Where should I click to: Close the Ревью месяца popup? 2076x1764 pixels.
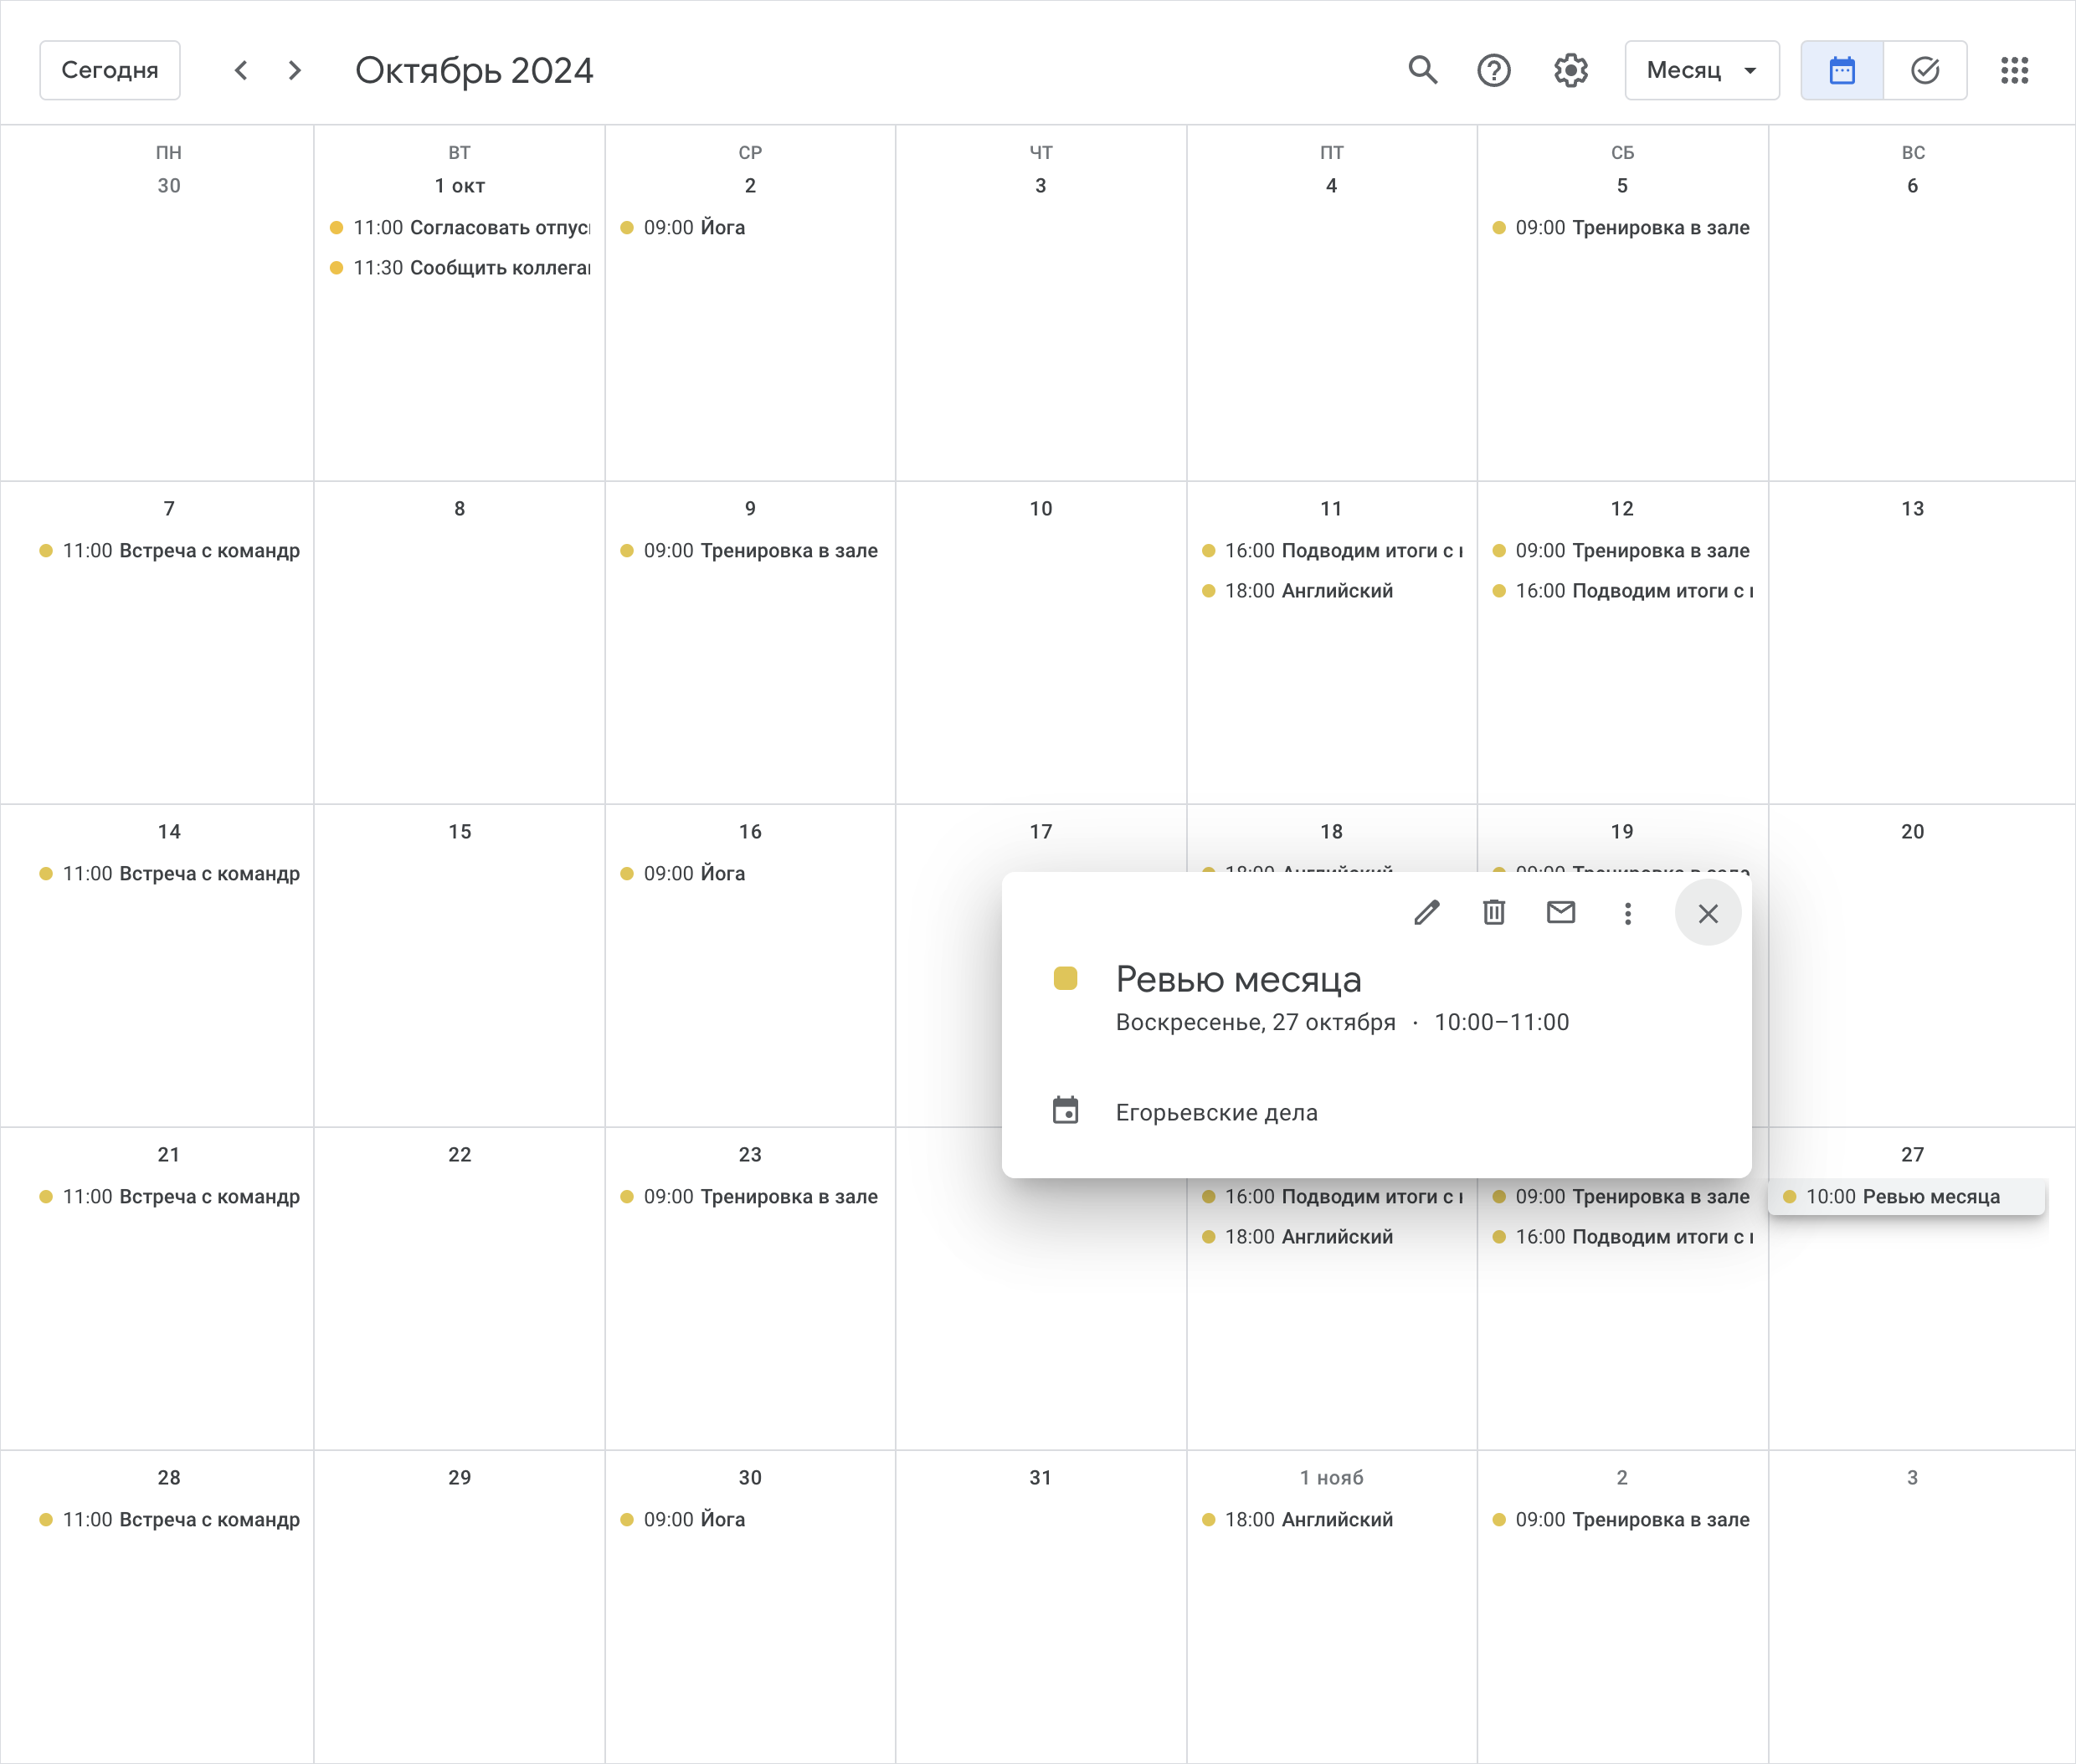[x=1705, y=914]
